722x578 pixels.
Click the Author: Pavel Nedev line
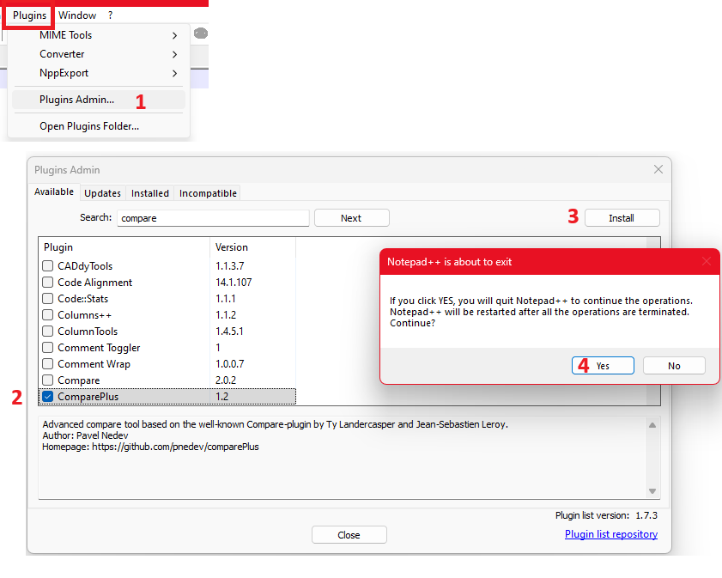point(85,435)
